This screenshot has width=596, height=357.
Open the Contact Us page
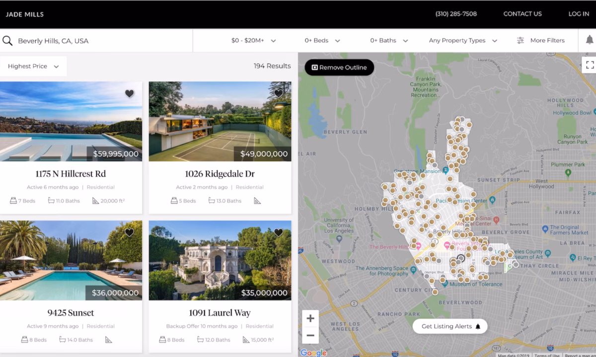pyautogui.click(x=522, y=14)
